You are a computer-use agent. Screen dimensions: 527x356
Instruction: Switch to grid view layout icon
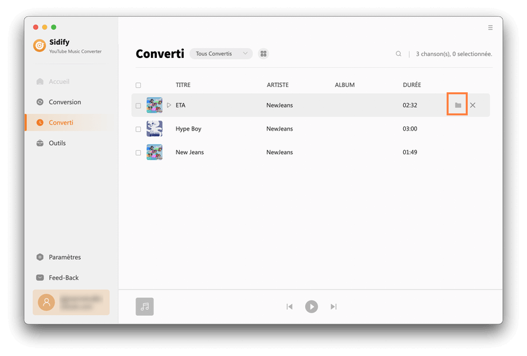[x=263, y=54]
